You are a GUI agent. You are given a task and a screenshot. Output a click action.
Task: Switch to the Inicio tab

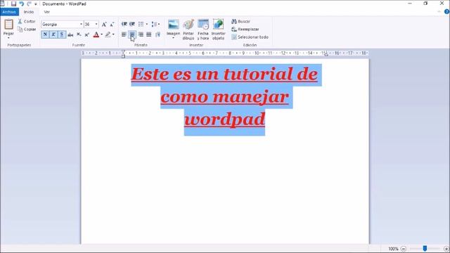pos(29,12)
